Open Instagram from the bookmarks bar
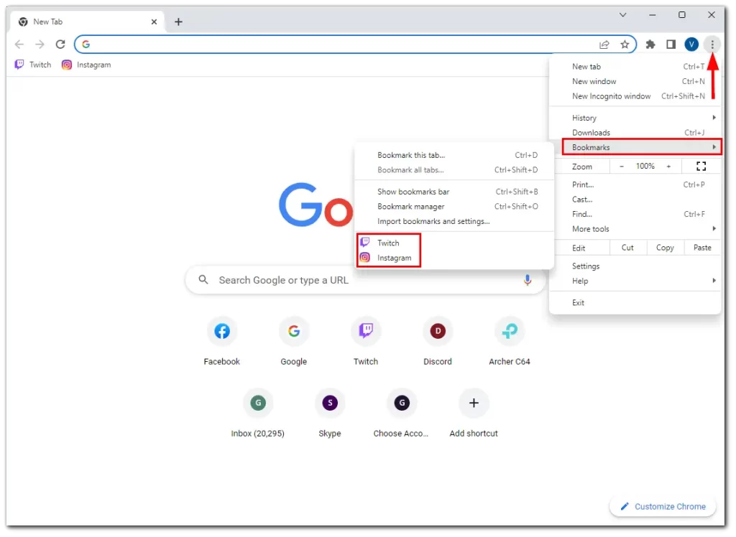 (x=86, y=65)
